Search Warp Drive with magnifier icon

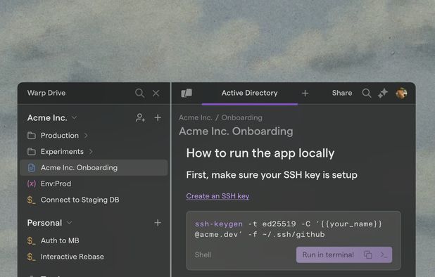point(140,93)
